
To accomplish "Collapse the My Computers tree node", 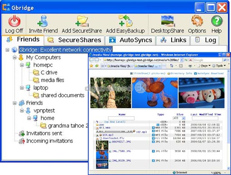I will pos(14,57).
